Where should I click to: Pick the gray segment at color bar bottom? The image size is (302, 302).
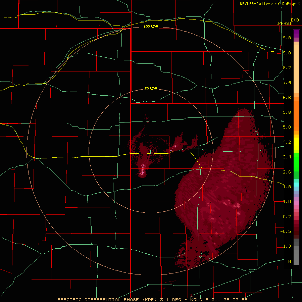click(x=296, y=257)
